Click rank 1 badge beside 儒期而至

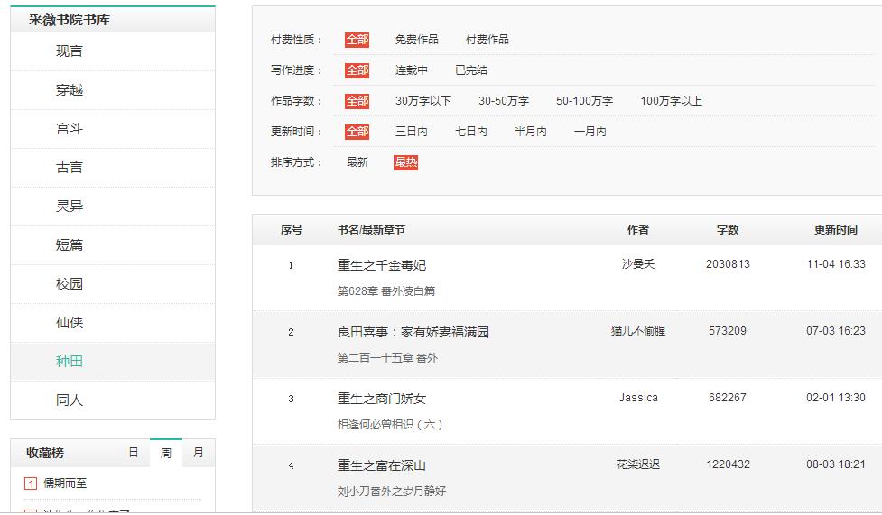(30, 483)
